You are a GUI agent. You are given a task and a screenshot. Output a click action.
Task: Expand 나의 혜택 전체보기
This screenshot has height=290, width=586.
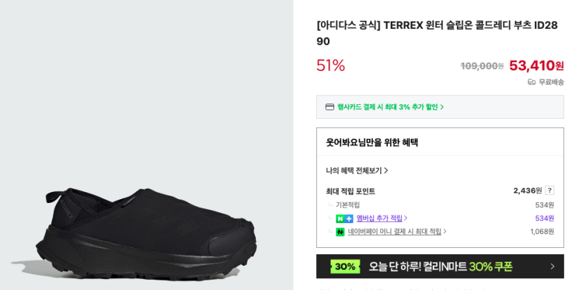357,171
